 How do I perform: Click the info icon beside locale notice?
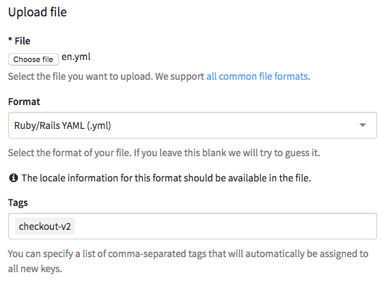pos(14,178)
